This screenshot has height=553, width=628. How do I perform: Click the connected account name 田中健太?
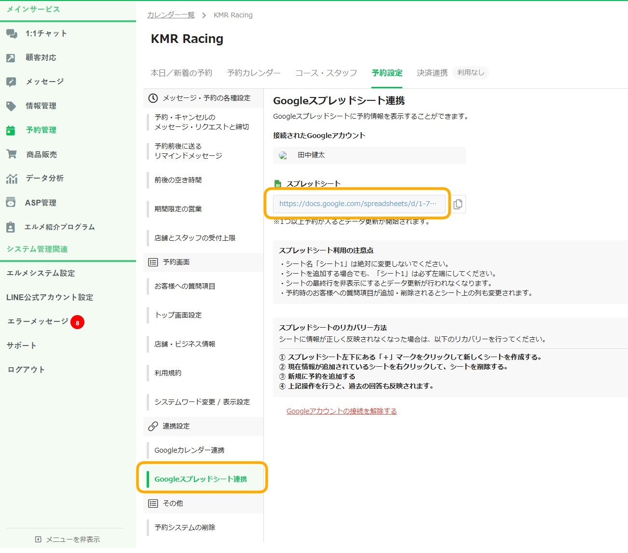[311, 155]
